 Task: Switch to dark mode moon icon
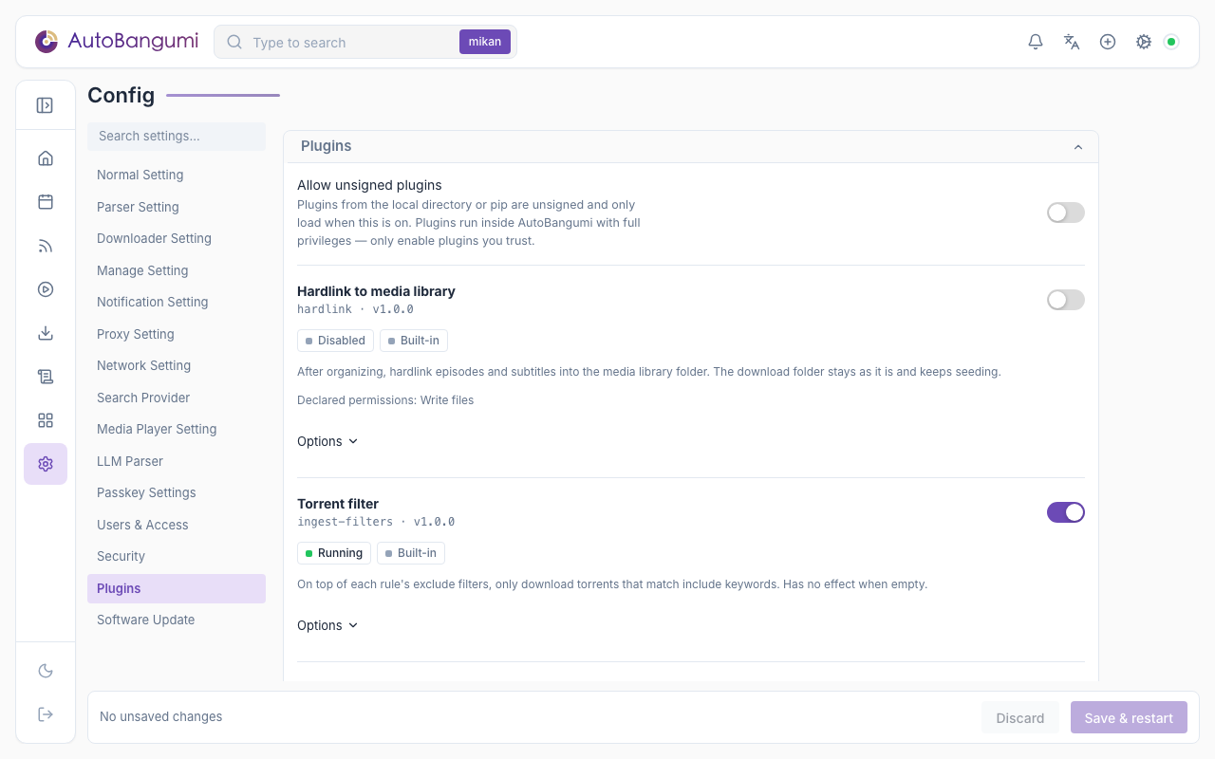tap(46, 671)
